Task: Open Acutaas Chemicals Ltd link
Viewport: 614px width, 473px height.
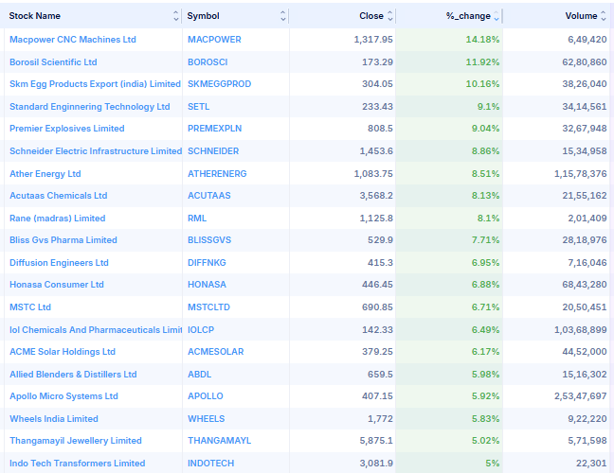Action: click(59, 196)
